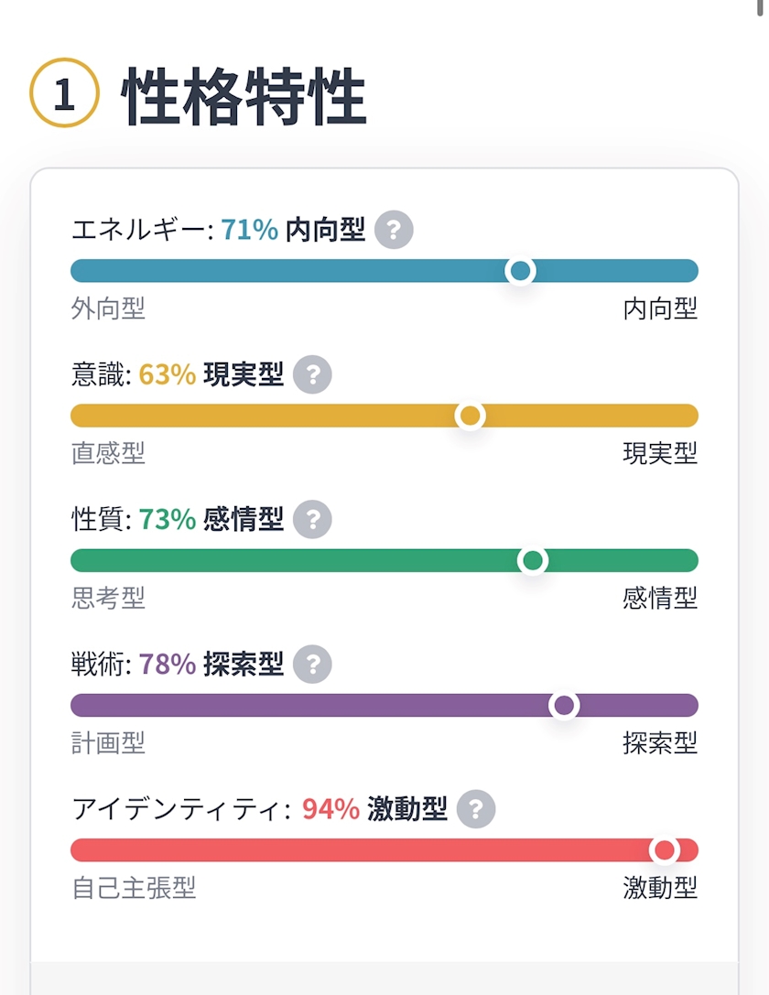
Task: Click the circled number 1 badge
Action: coord(65,92)
